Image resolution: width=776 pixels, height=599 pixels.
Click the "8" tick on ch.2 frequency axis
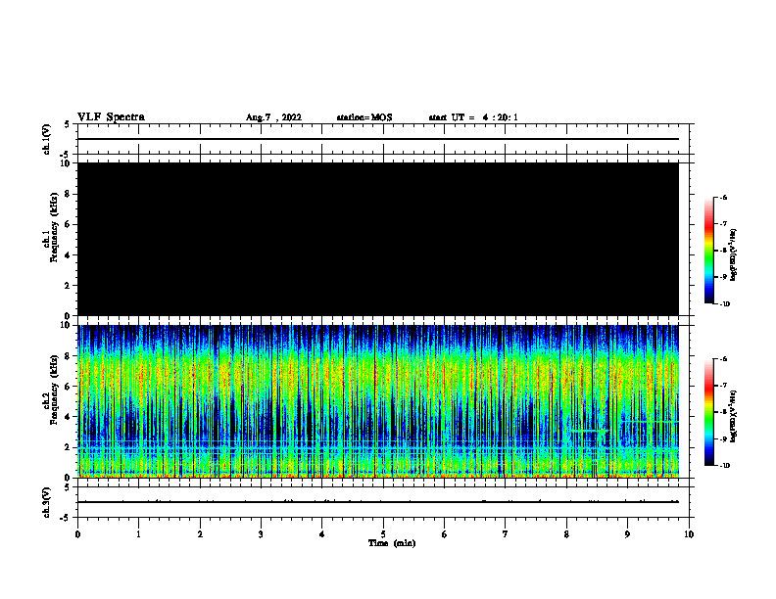pyautogui.click(x=68, y=356)
